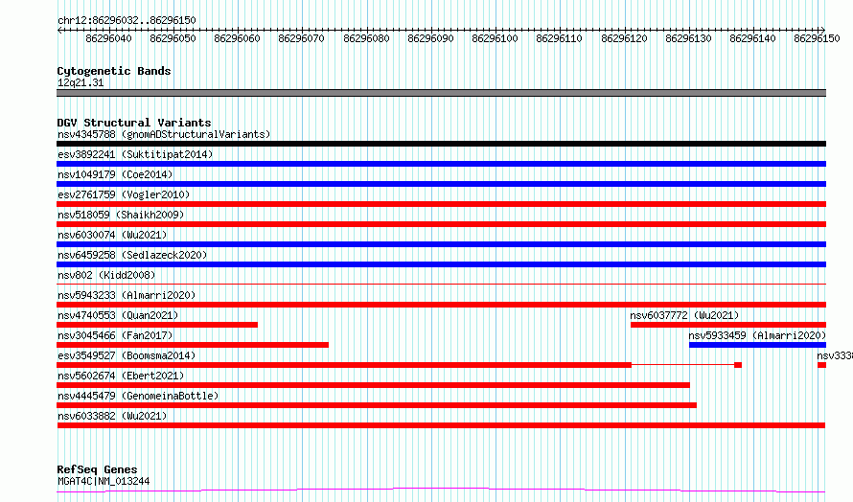The height and width of the screenshot is (502, 853).
Task: Open variant nsv518059 (Shaikh2009) label
Action: 121,215
